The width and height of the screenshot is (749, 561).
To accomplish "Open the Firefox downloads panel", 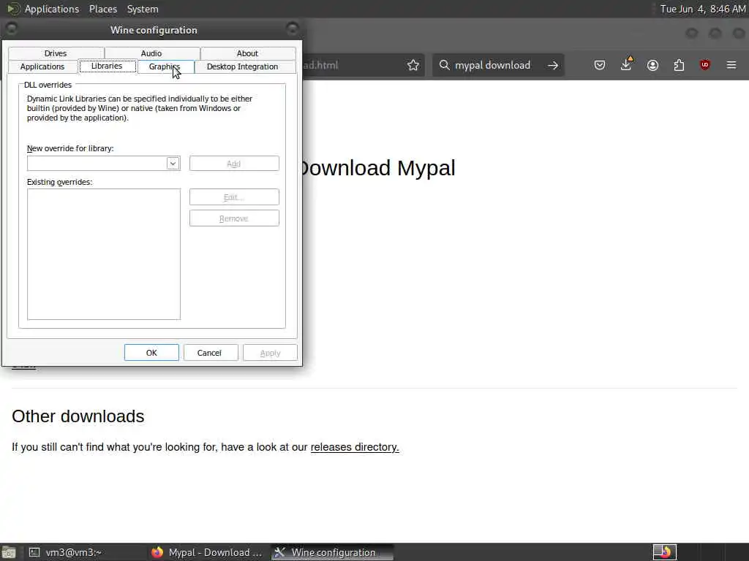I will pos(626,64).
